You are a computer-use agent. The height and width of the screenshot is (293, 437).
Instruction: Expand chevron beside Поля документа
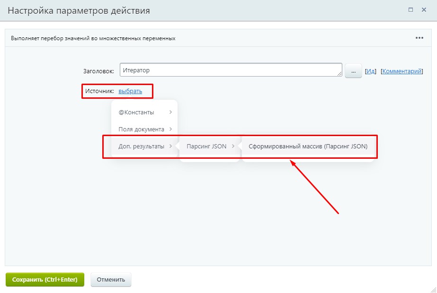pyautogui.click(x=170, y=129)
